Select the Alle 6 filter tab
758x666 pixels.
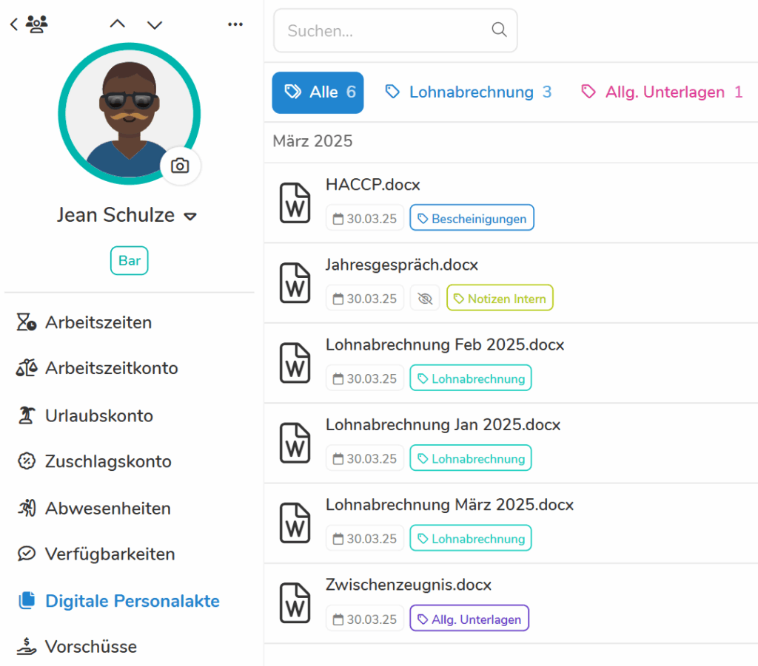pyautogui.click(x=318, y=92)
